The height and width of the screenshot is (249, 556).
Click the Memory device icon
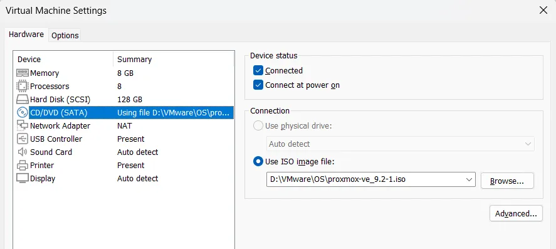tap(23, 73)
